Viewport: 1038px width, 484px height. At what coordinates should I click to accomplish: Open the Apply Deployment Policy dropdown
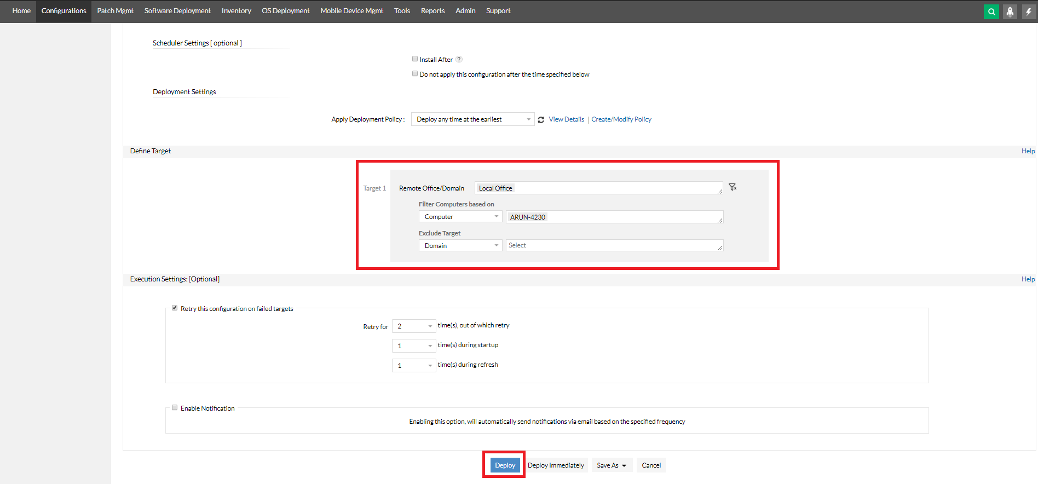473,119
